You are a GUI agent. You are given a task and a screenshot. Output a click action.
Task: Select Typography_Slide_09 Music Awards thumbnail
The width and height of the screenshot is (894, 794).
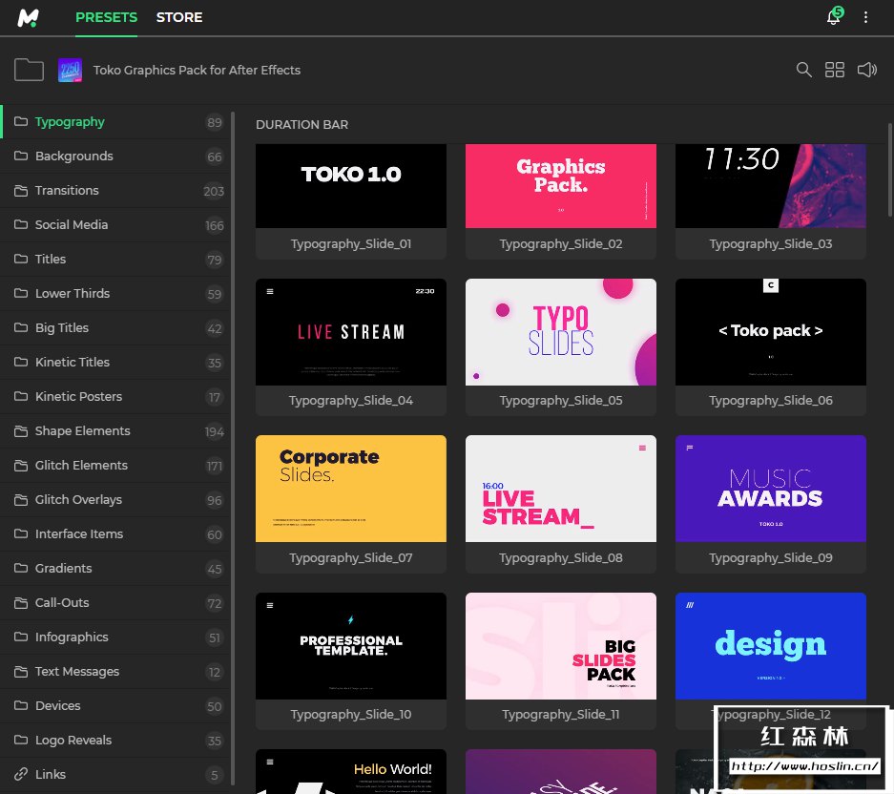(x=770, y=489)
